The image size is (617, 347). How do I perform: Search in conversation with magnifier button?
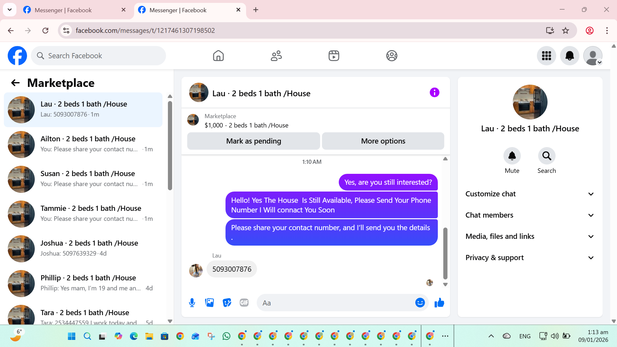click(547, 156)
